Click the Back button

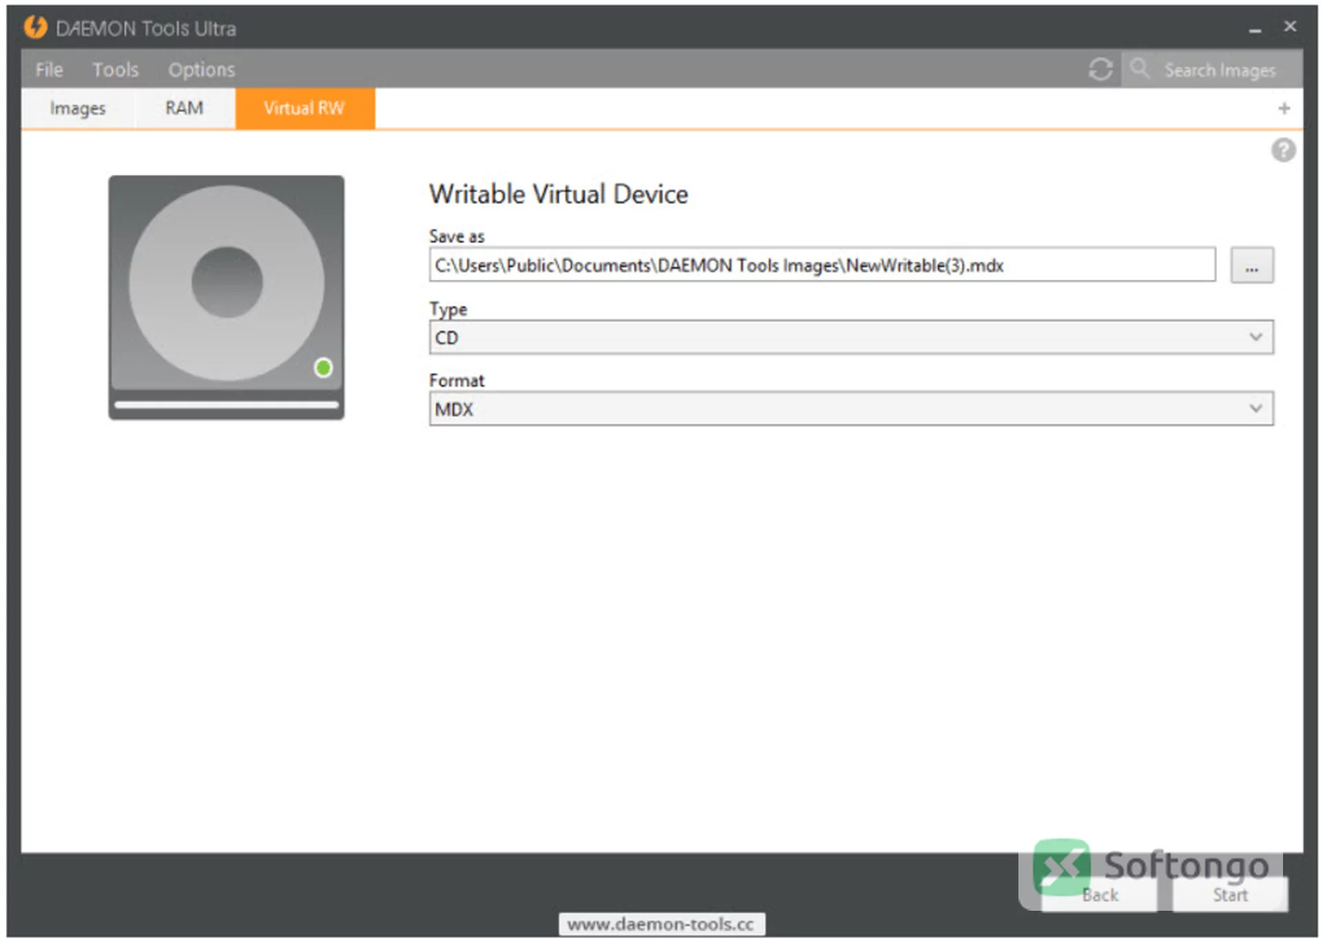click(x=1100, y=894)
